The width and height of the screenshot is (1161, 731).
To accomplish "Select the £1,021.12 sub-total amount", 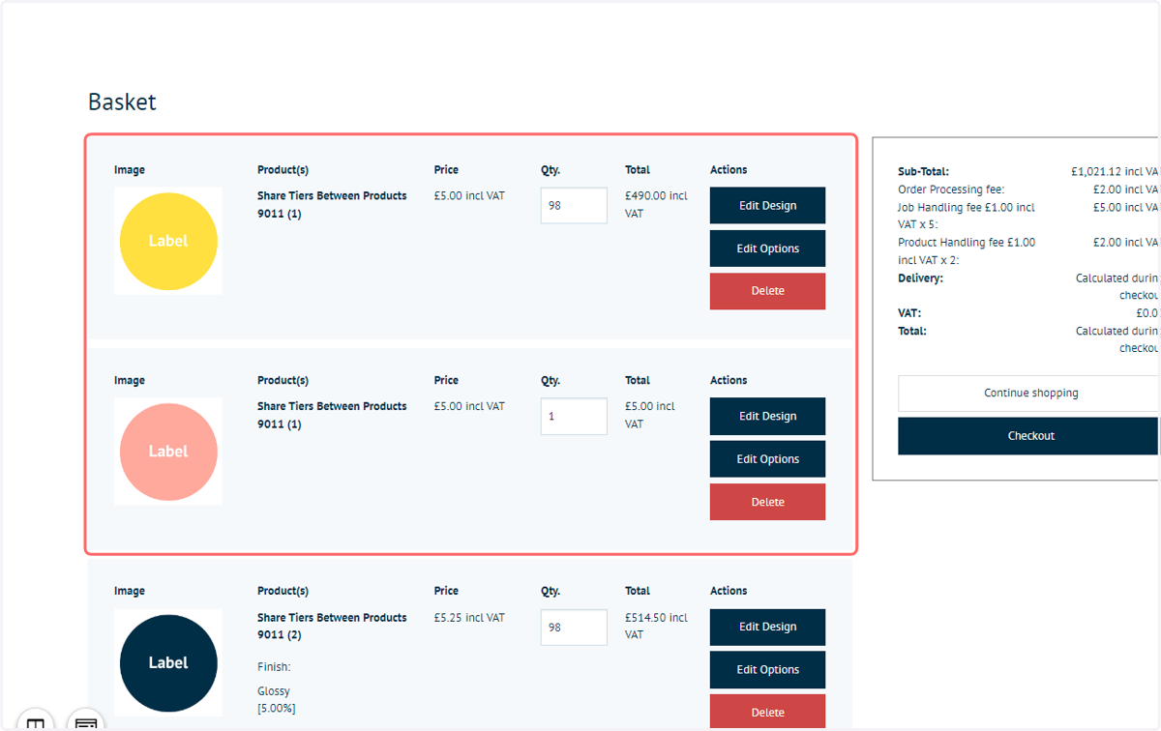I will click(1116, 172).
